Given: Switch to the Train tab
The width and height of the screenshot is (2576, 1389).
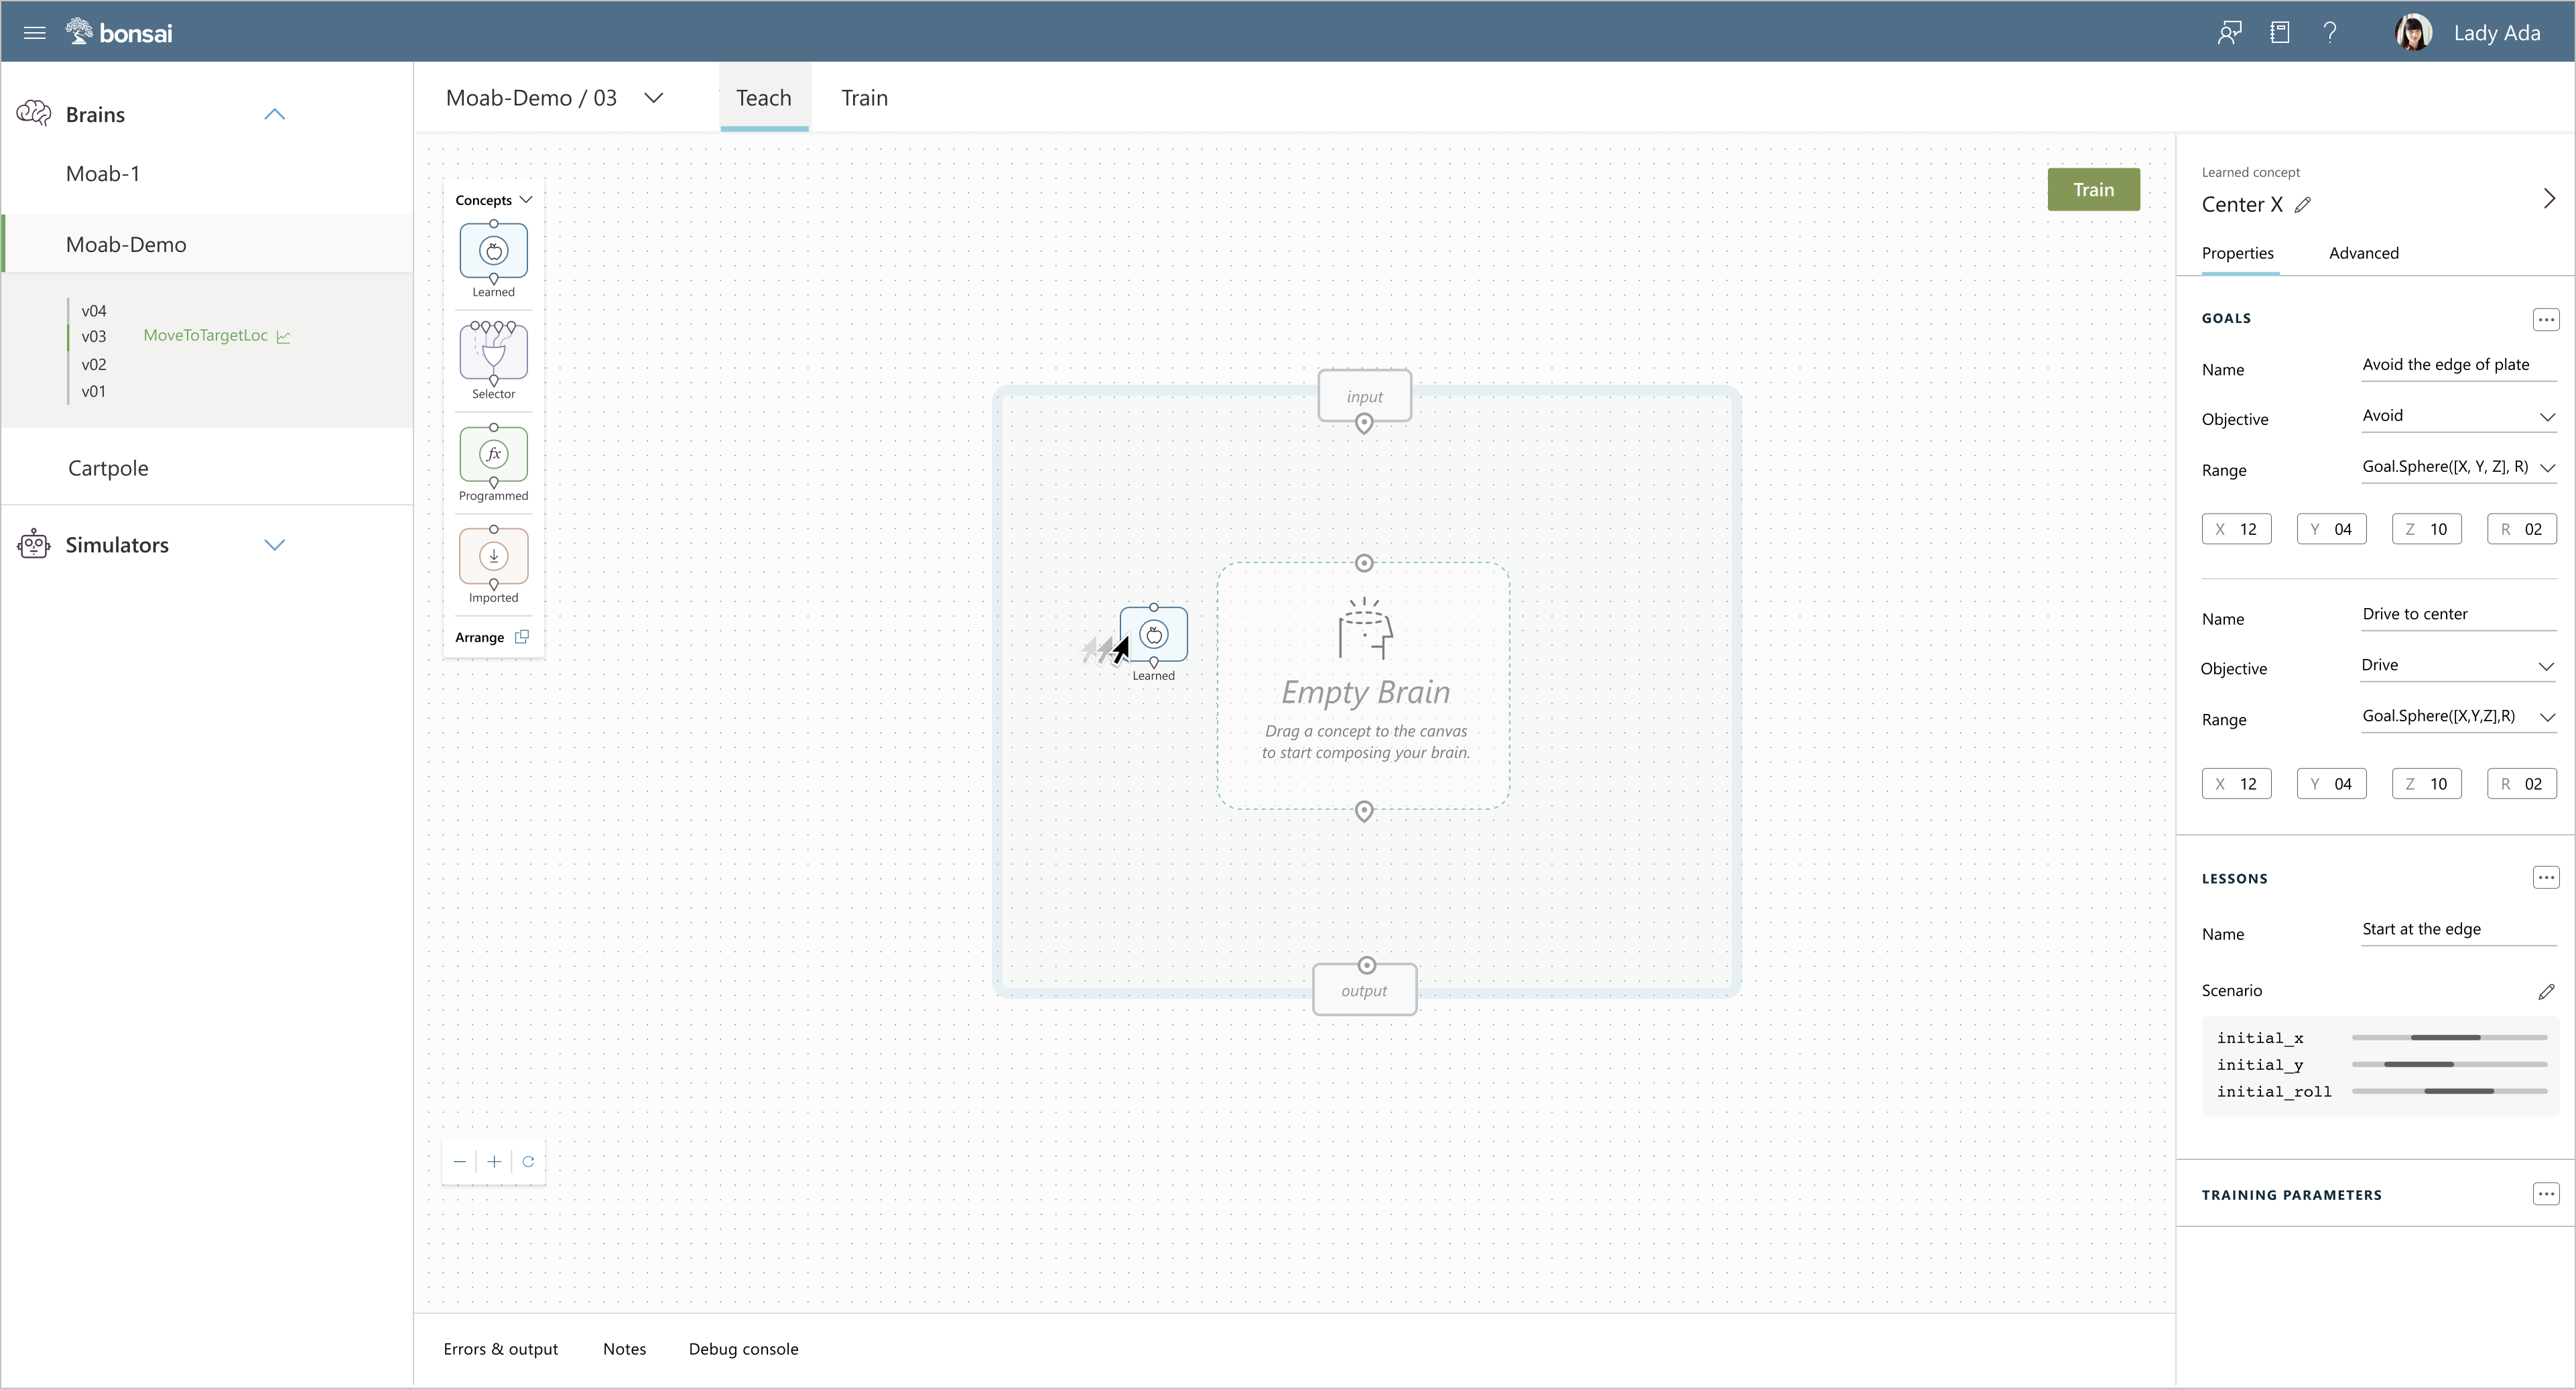Looking at the screenshot, I should 864,98.
